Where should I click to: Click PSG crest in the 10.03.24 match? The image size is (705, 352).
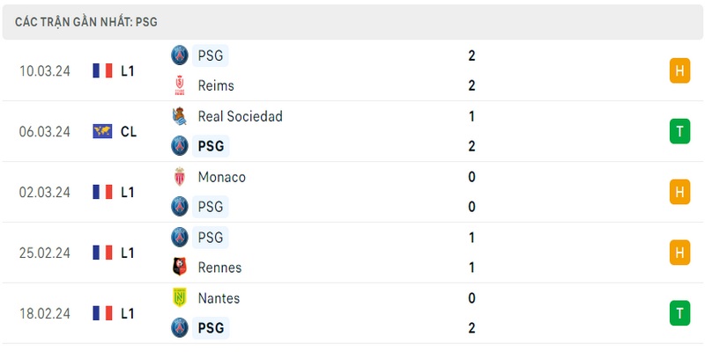pos(180,55)
